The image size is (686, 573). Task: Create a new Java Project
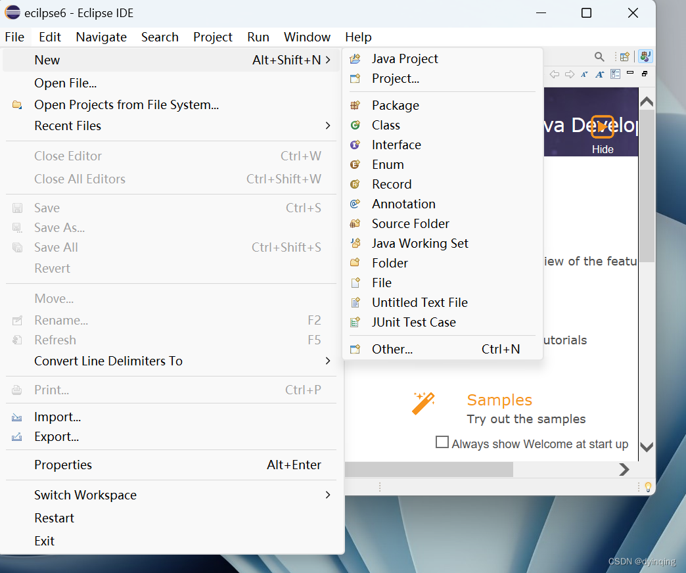pyautogui.click(x=442, y=58)
